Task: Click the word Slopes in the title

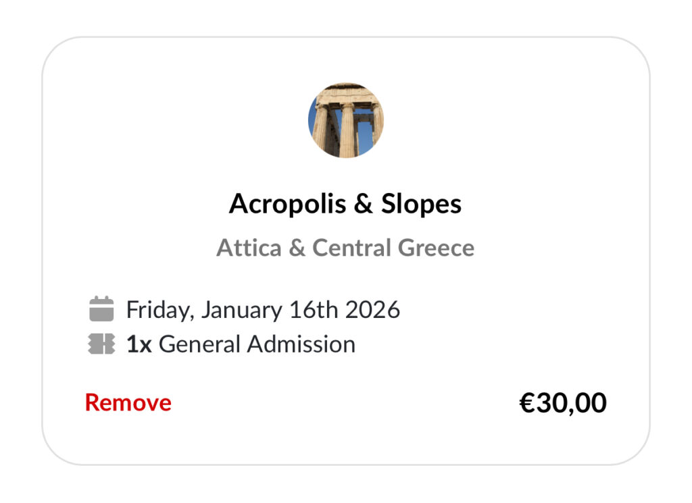Action: point(421,204)
